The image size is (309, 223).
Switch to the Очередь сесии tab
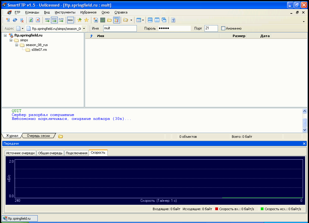pyautogui.click(x=38, y=136)
